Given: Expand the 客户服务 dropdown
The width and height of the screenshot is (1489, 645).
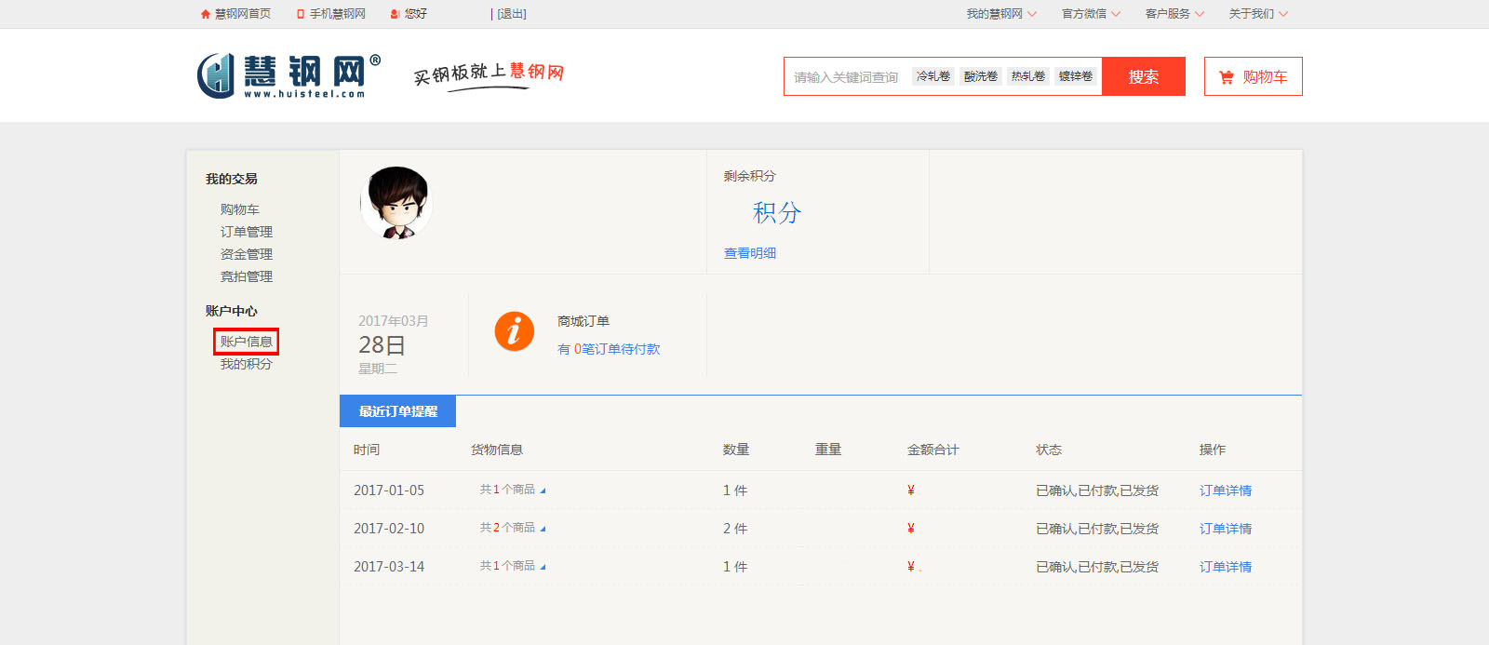Looking at the screenshot, I should tap(1174, 14).
